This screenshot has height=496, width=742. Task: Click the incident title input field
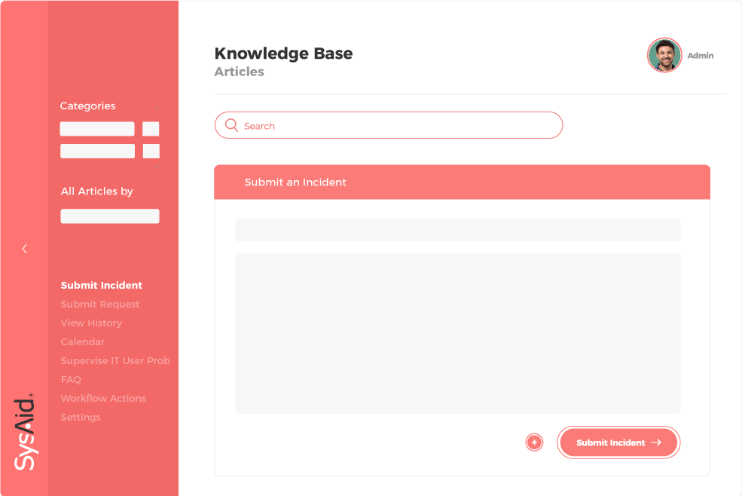point(457,230)
